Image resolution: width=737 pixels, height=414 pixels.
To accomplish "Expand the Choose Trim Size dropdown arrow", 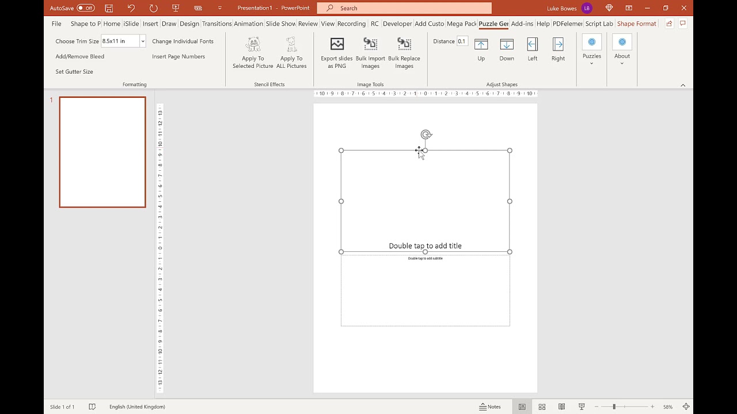I will (143, 41).
